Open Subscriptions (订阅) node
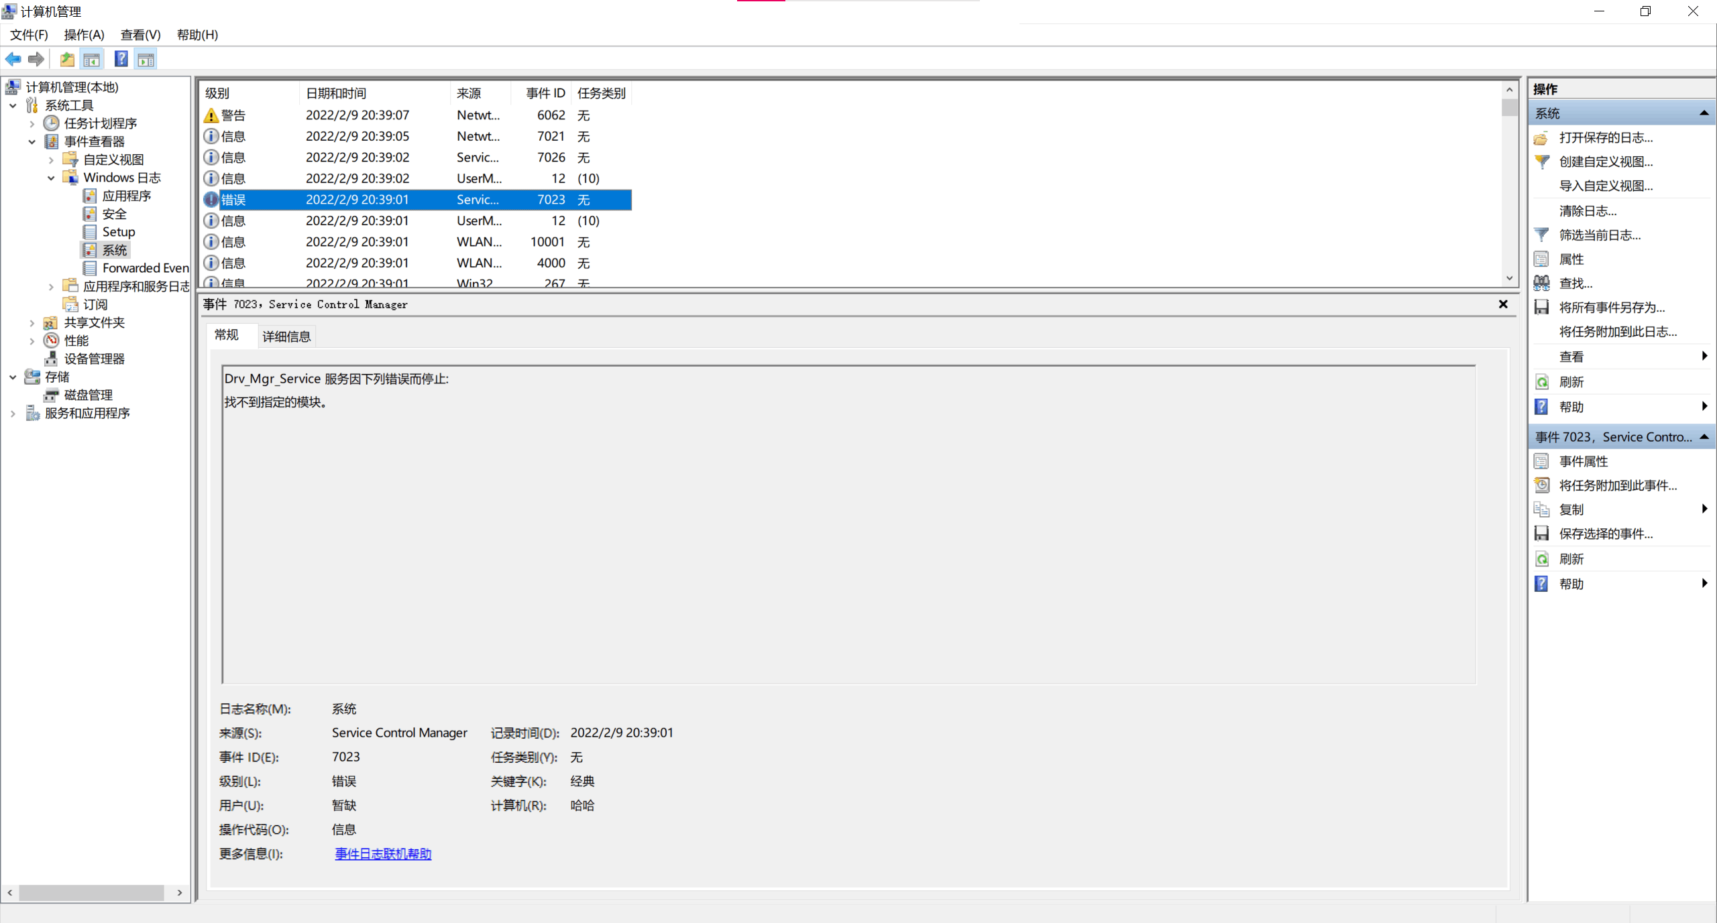 pos(95,304)
